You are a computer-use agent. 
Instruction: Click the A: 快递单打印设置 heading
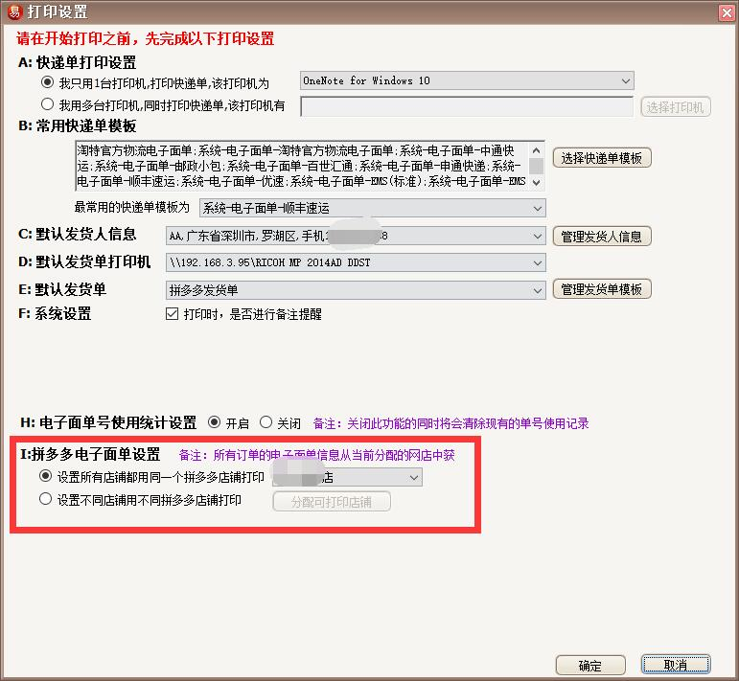77,62
